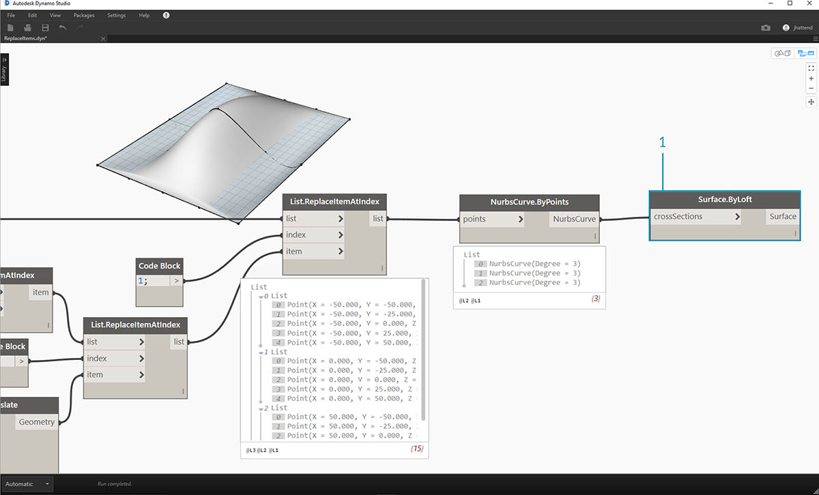Select the NurbsCurve.ByPoints node title
Screen dimensions: 819x495
(x=529, y=202)
